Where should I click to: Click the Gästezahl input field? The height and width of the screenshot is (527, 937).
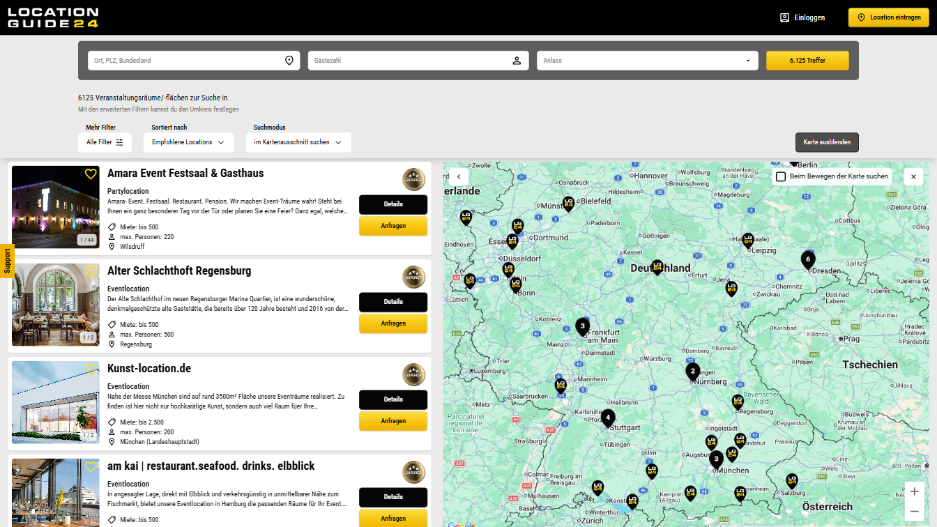411,61
